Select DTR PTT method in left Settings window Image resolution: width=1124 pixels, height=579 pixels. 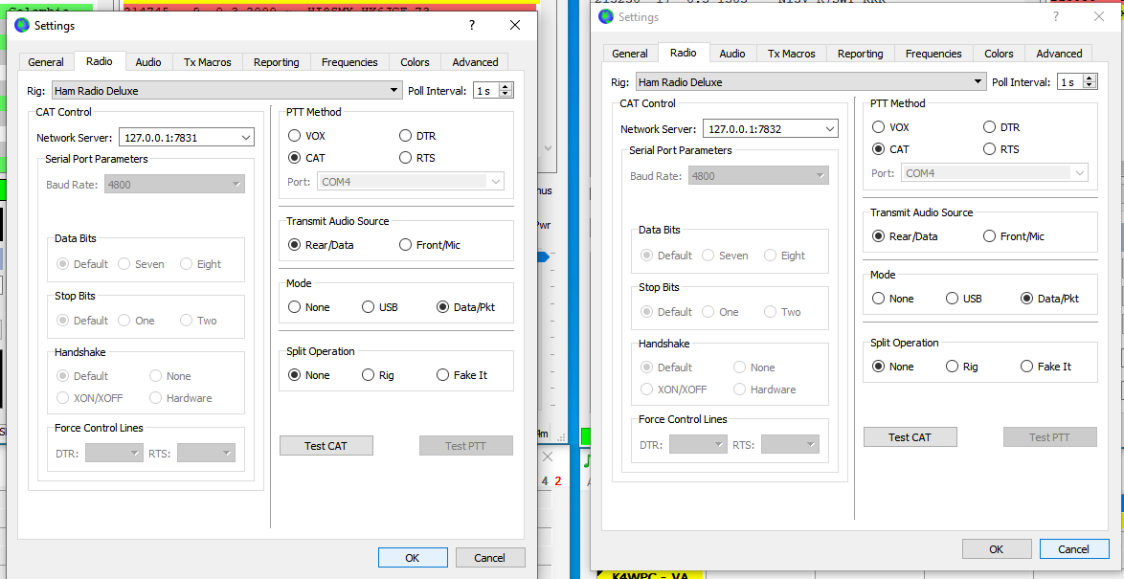(x=417, y=136)
